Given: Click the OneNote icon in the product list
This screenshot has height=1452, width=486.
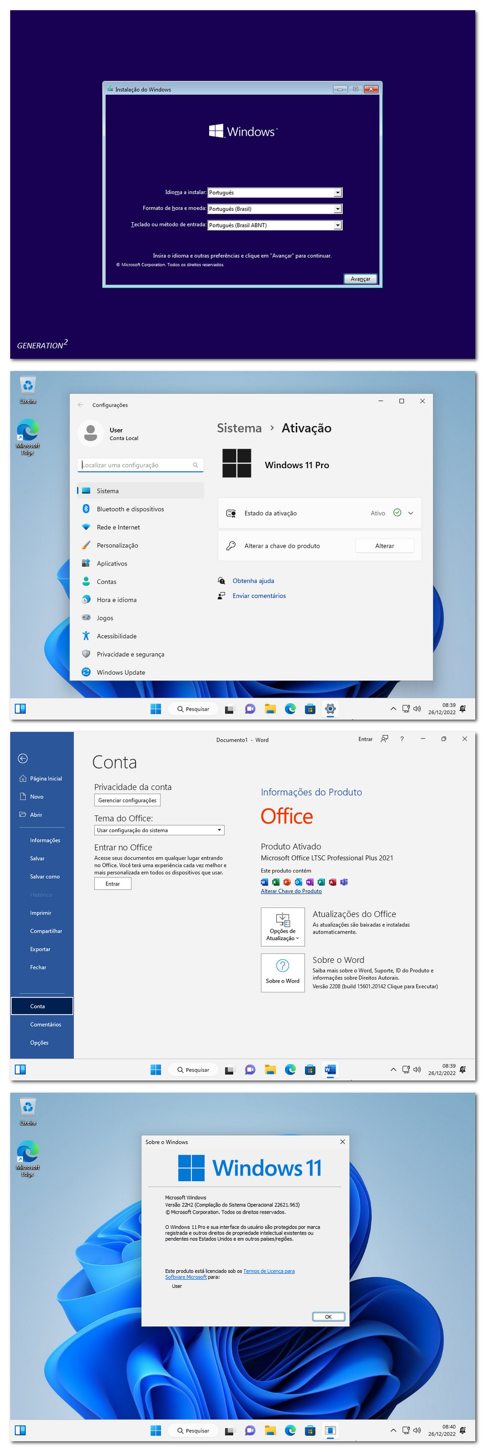Looking at the screenshot, I should (x=310, y=883).
